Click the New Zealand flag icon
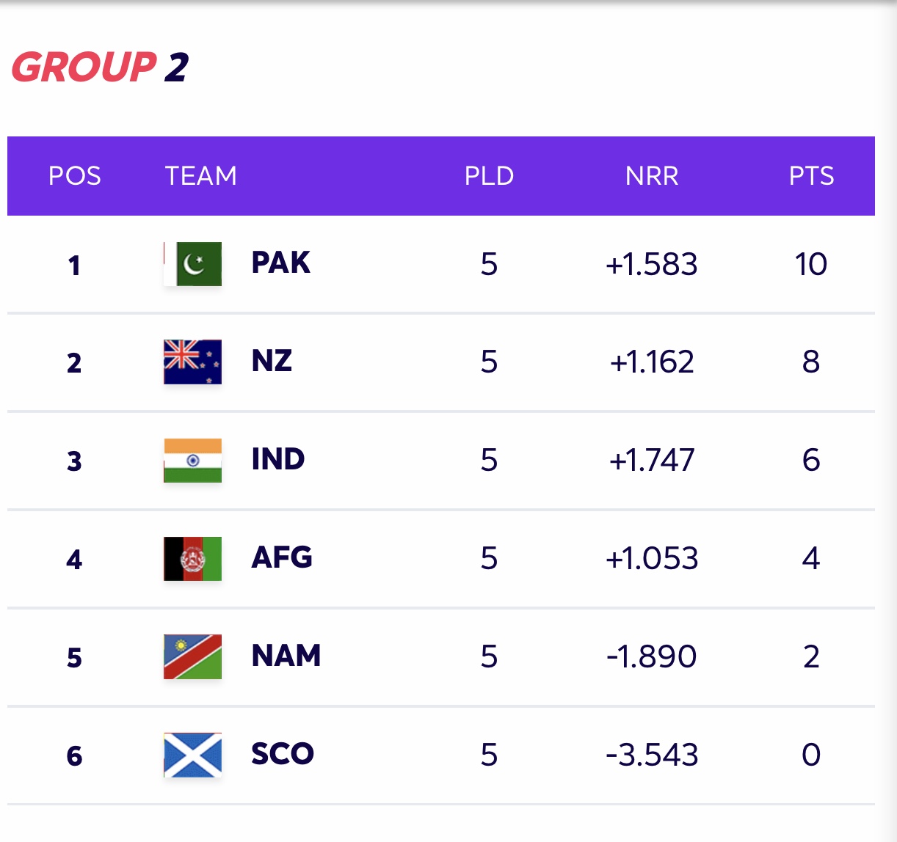Image resolution: width=897 pixels, height=842 pixels. tap(192, 362)
